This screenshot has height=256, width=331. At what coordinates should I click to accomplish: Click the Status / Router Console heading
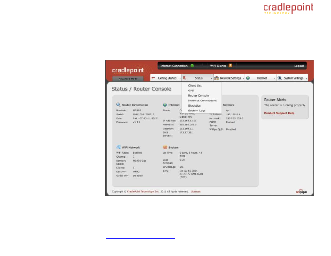[141, 89]
